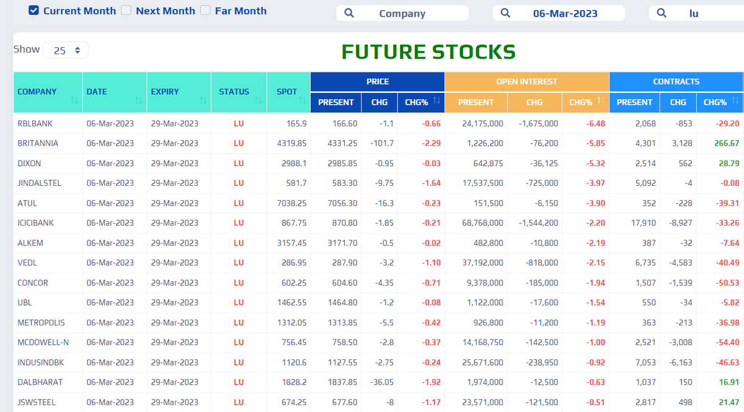Uncheck the Current Month checkbox
The height and width of the screenshot is (412, 744).
point(34,11)
